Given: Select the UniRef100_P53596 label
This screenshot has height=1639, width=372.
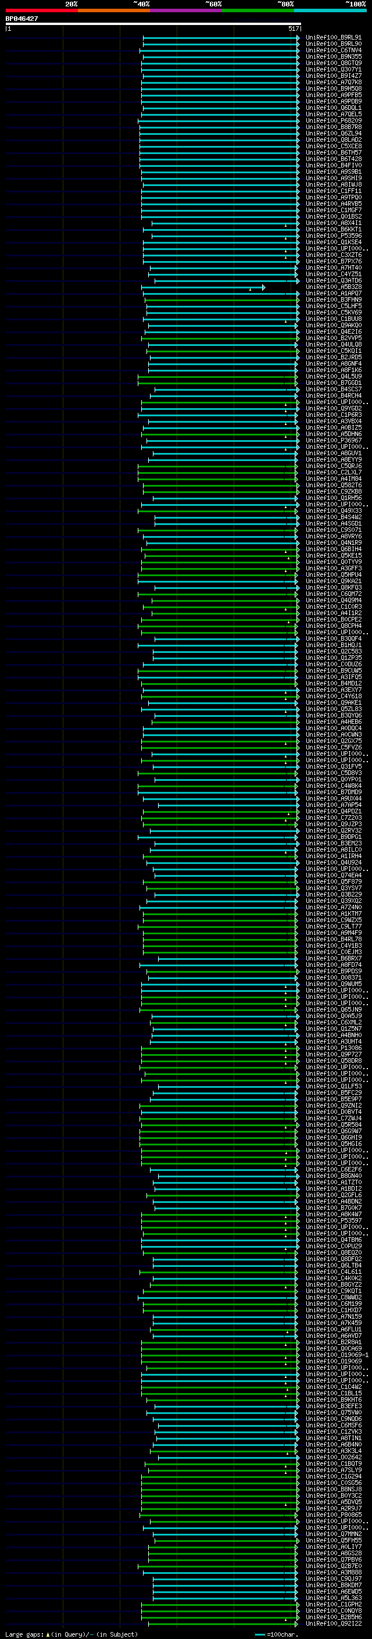Looking at the screenshot, I should coord(333,236).
